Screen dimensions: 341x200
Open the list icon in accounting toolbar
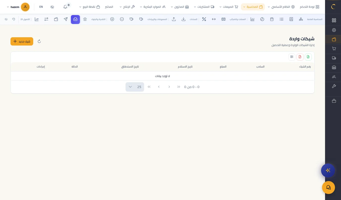point(282,19)
